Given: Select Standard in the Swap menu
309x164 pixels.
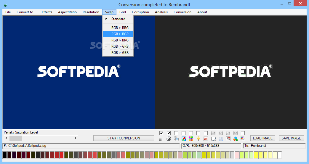Looking at the screenshot, I should click(118, 19).
